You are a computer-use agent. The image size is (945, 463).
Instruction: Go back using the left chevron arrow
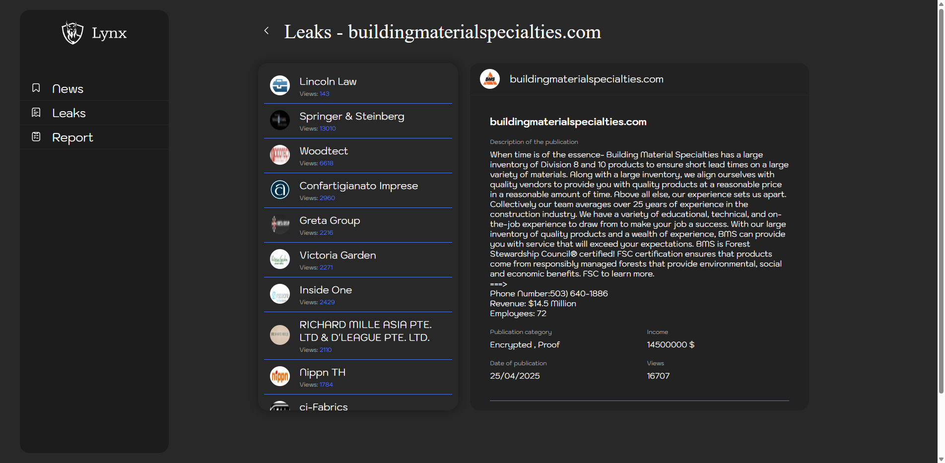point(267,31)
